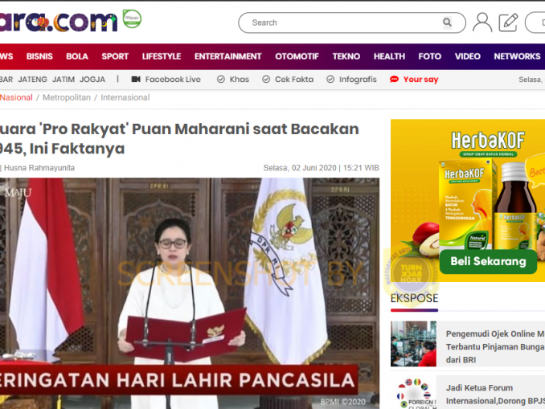Open Facebook Live camera icon link
The height and width of the screenshot is (409, 545).
coord(136,80)
